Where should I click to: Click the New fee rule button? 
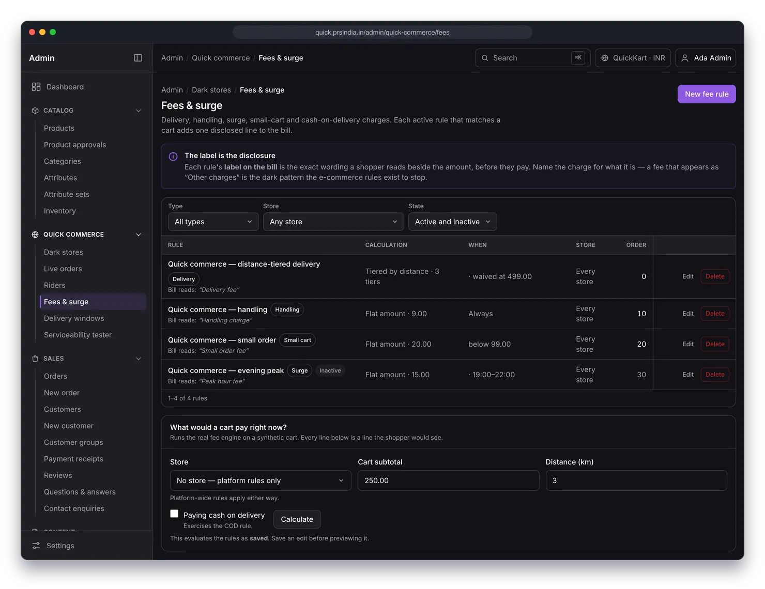[707, 94]
